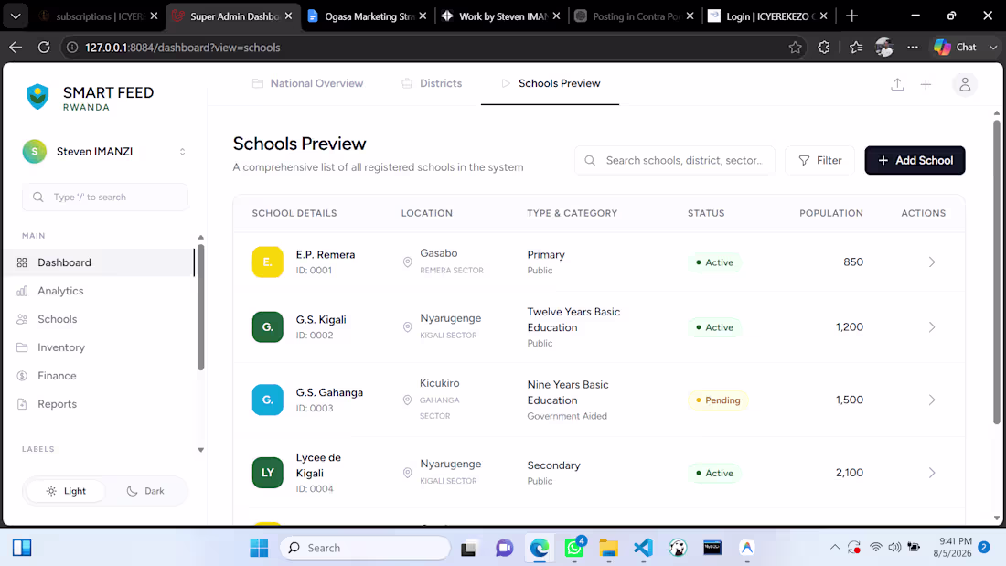
Task: Expand the LABELS section arrow
Action: click(x=201, y=450)
